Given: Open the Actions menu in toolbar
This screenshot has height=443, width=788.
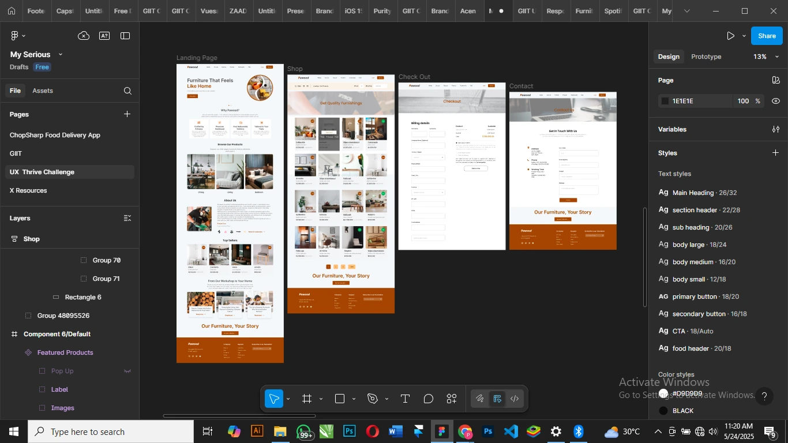Looking at the screenshot, I should click(x=452, y=398).
